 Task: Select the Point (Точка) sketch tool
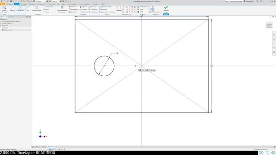[x=46, y=12]
